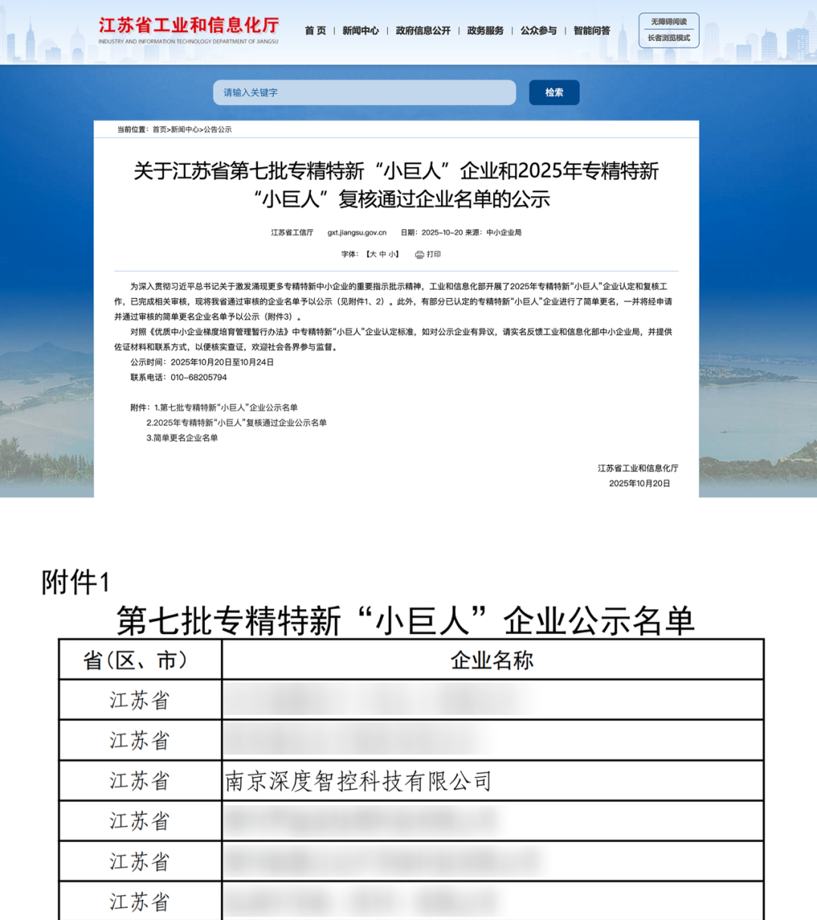The width and height of the screenshot is (817, 920).
Task: Open the 新闻中心 menu item
Action: [361, 31]
